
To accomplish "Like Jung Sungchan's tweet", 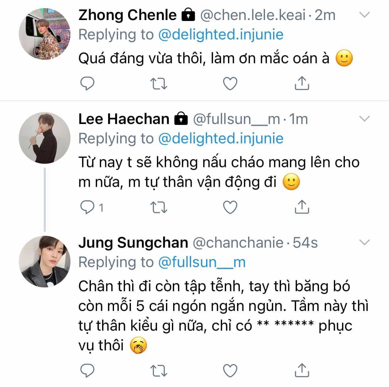I will tap(230, 371).
